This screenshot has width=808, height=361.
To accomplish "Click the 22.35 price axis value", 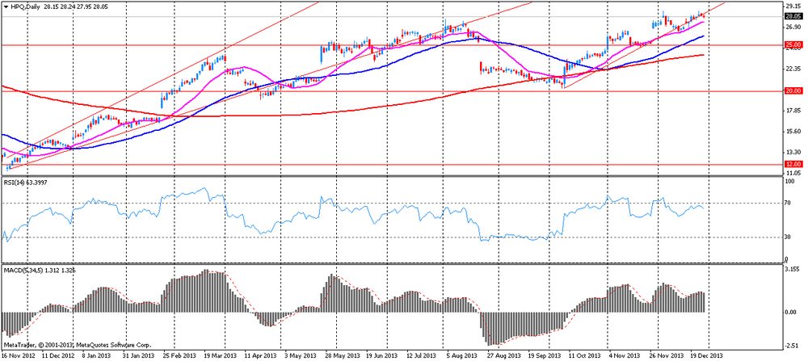I will [792, 69].
